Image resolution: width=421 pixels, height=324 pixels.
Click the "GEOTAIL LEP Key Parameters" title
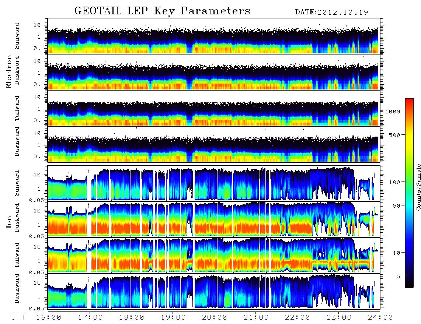[162, 11]
